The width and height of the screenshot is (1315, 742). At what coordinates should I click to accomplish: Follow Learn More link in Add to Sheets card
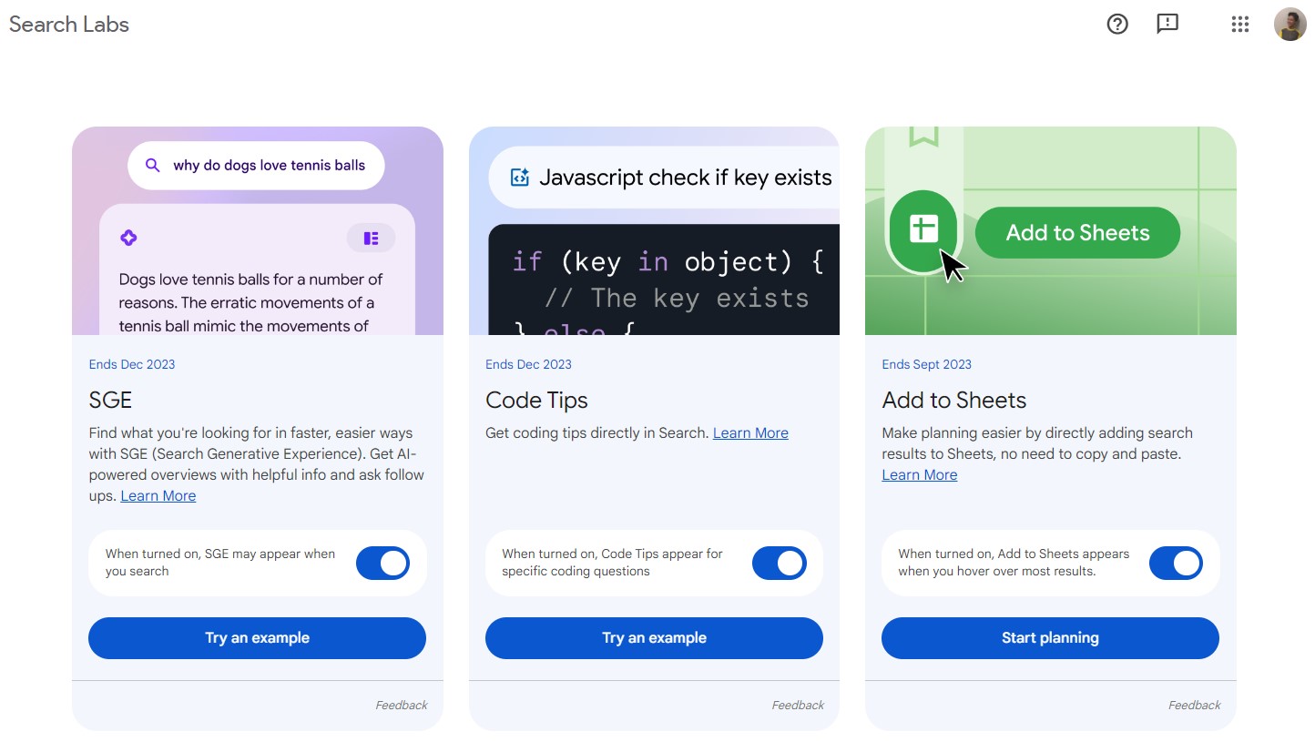pyautogui.click(x=919, y=475)
